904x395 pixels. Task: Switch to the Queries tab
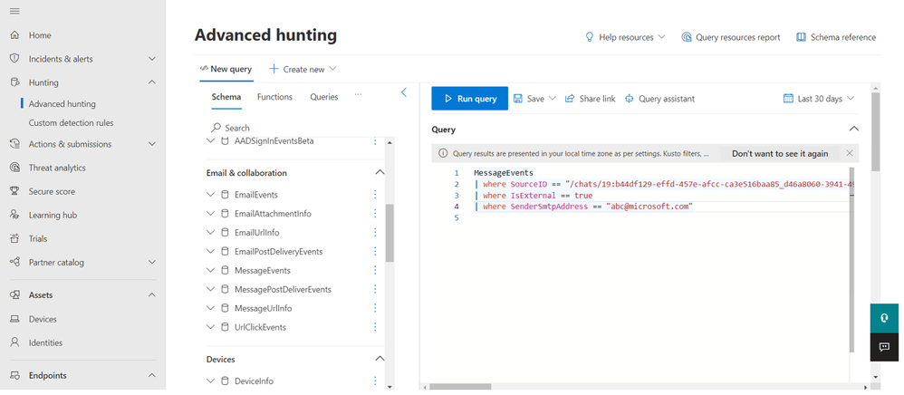click(323, 97)
